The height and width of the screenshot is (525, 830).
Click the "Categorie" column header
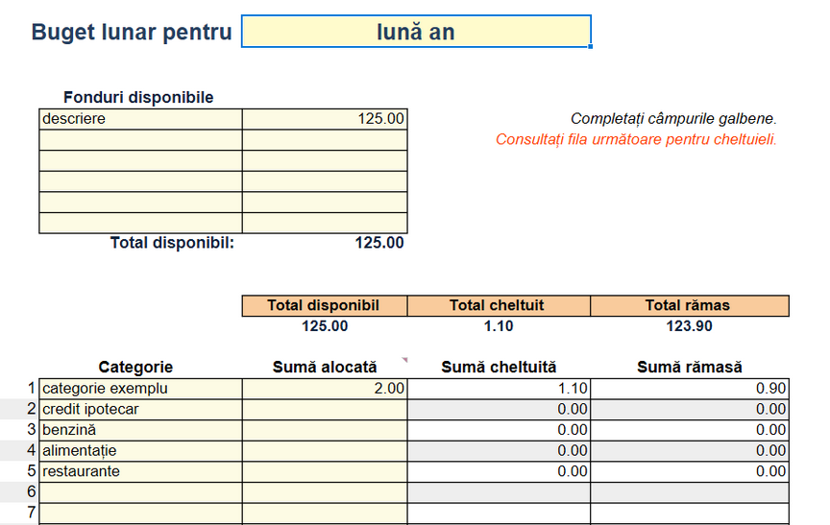[x=135, y=367]
